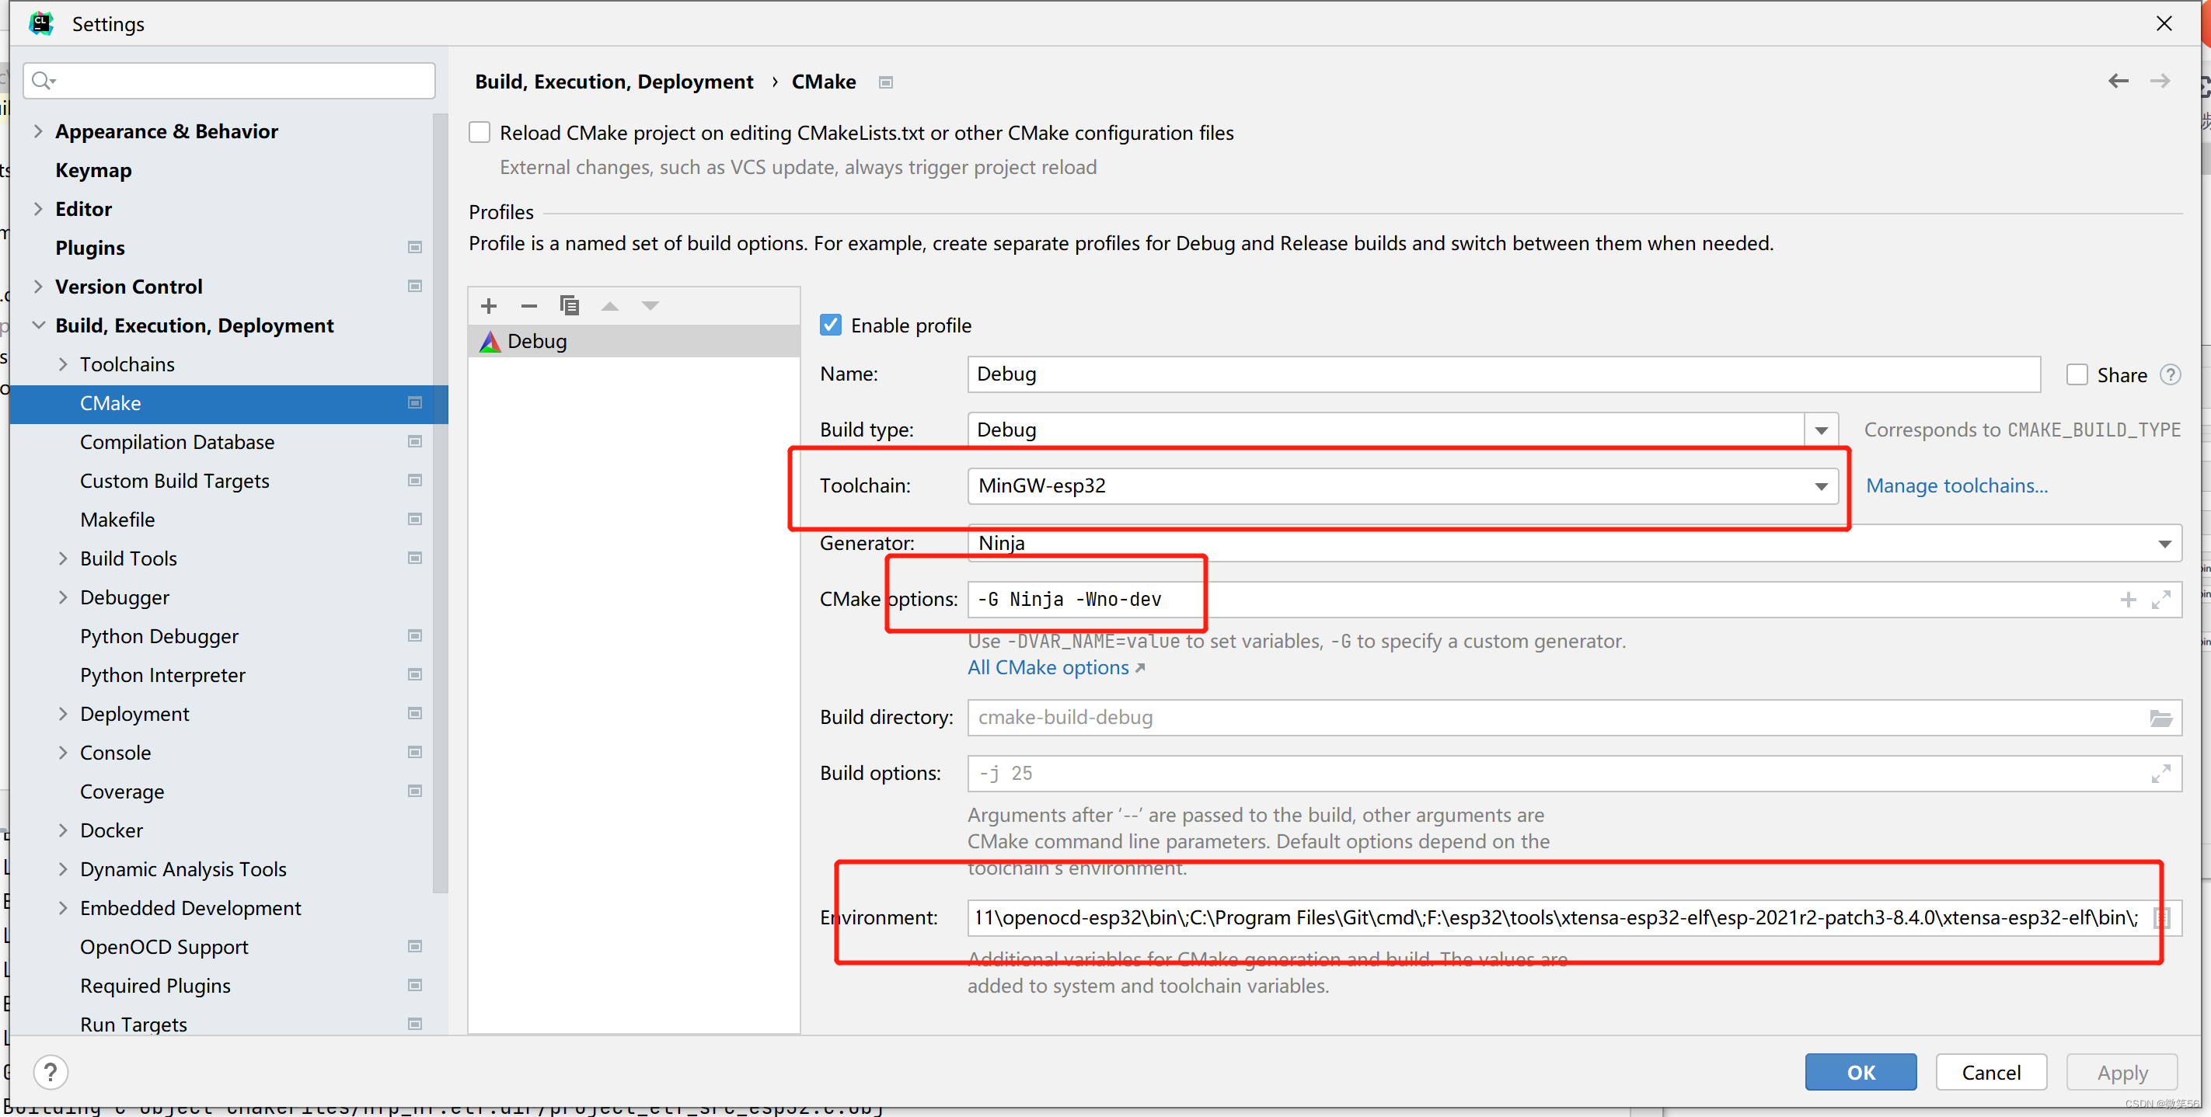Open Keymap settings page
2211x1117 pixels.
tap(93, 171)
